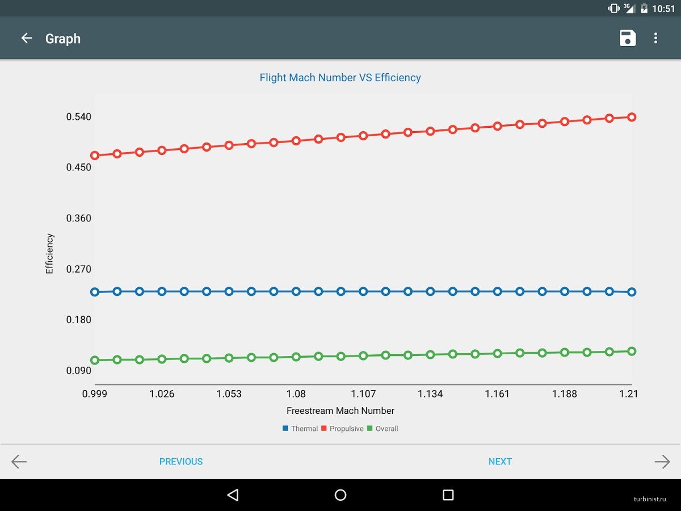Screen dimensions: 681x511
Task: Click the chart title Flight Mach Number VS Efficiency
Action: point(340,78)
